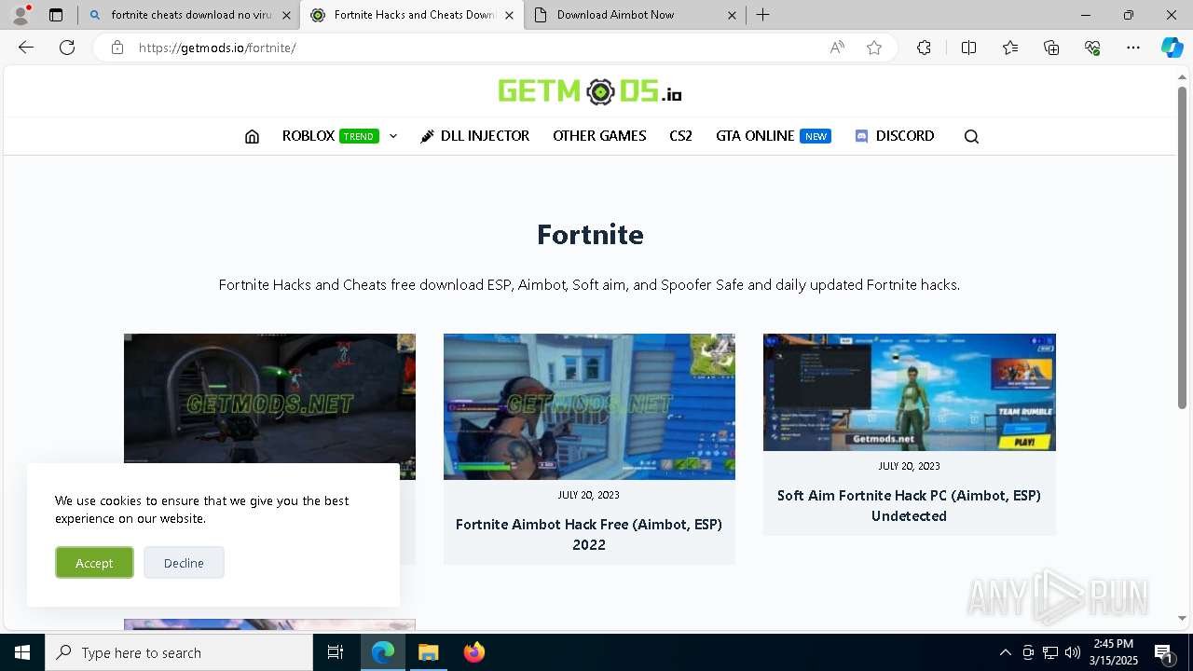Open Settings and more ellipsis menu
This screenshot has width=1193, height=671.
click(x=1133, y=48)
